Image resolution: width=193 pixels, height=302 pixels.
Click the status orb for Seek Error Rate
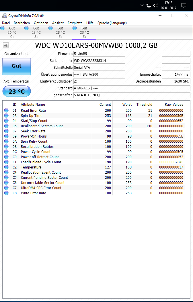point(6,131)
